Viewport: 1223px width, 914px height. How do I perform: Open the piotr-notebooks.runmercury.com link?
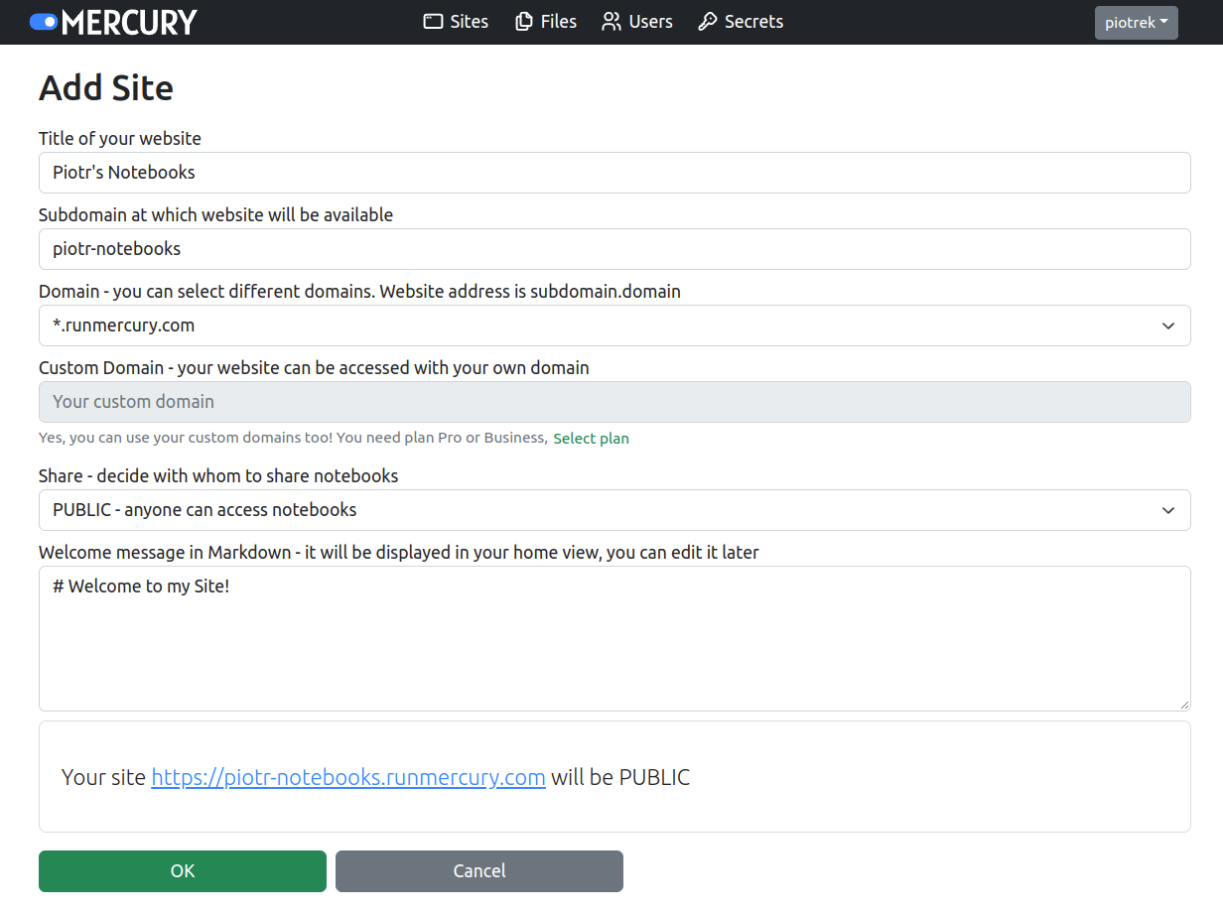pyautogui.click(x=347, y=777)
